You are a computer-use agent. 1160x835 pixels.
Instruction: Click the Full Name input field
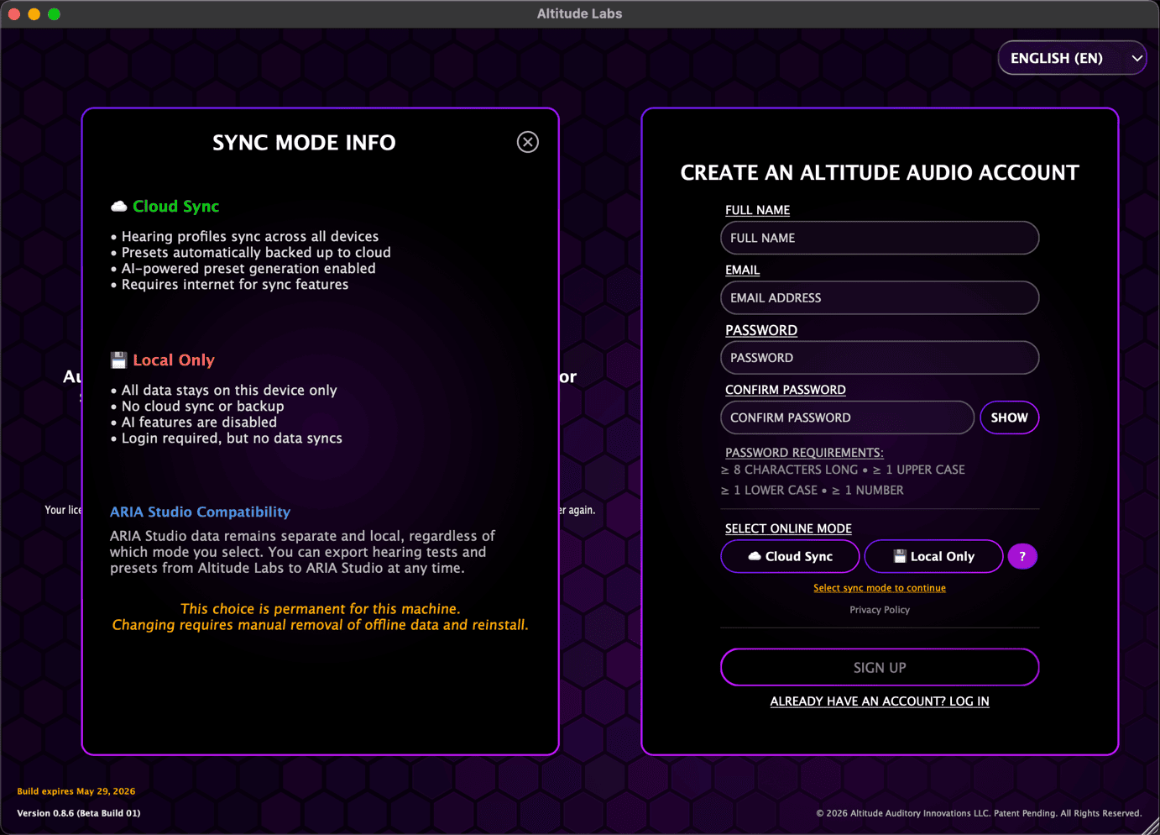879,238
